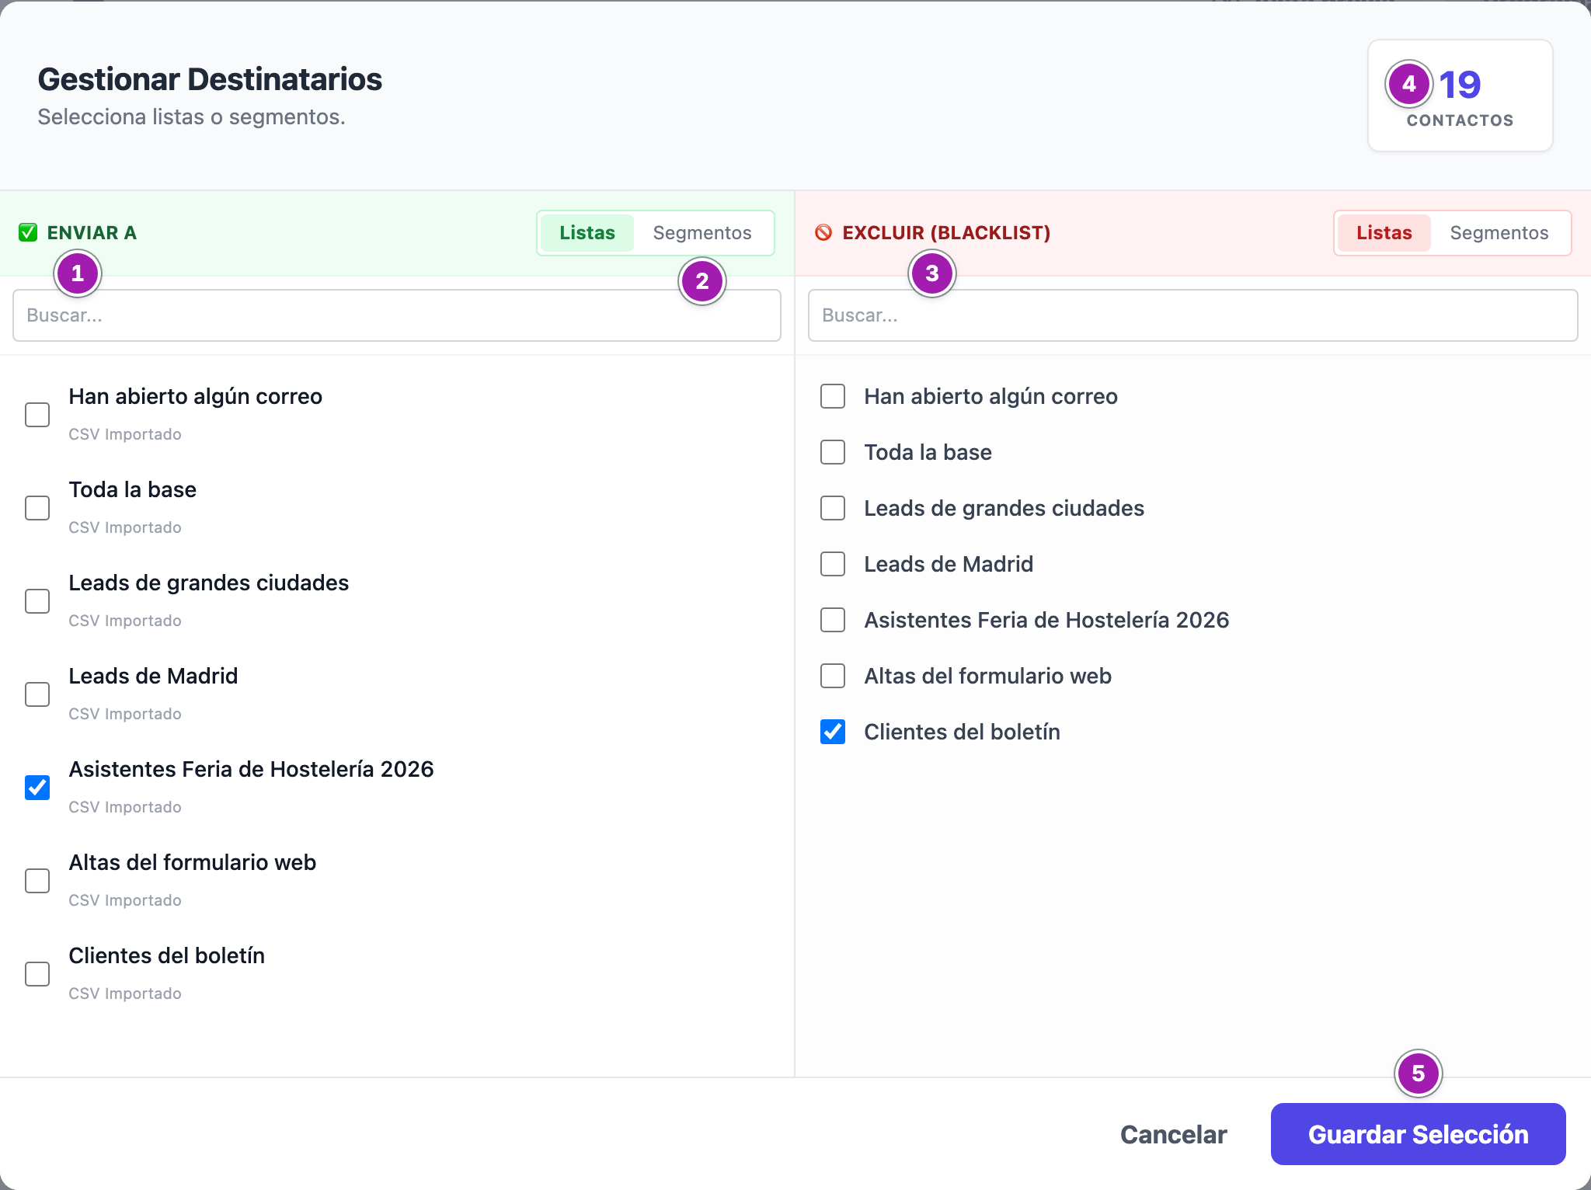Check 'Han abierto algún correo' in Enviar A list

(x=37, y=415)
